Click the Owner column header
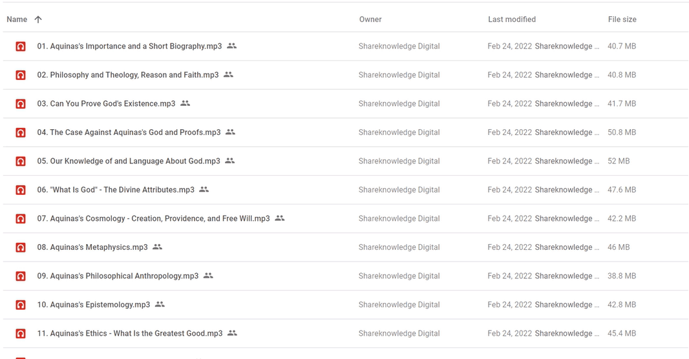The height and width of the screenshot is (359, 689). pos(370,19)
